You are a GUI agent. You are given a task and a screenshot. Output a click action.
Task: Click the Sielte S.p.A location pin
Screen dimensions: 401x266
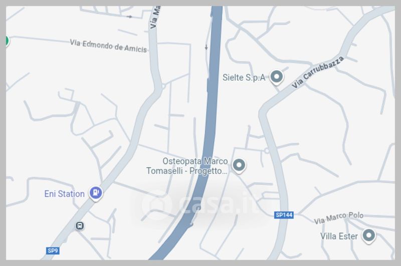[x=277, y=77]
